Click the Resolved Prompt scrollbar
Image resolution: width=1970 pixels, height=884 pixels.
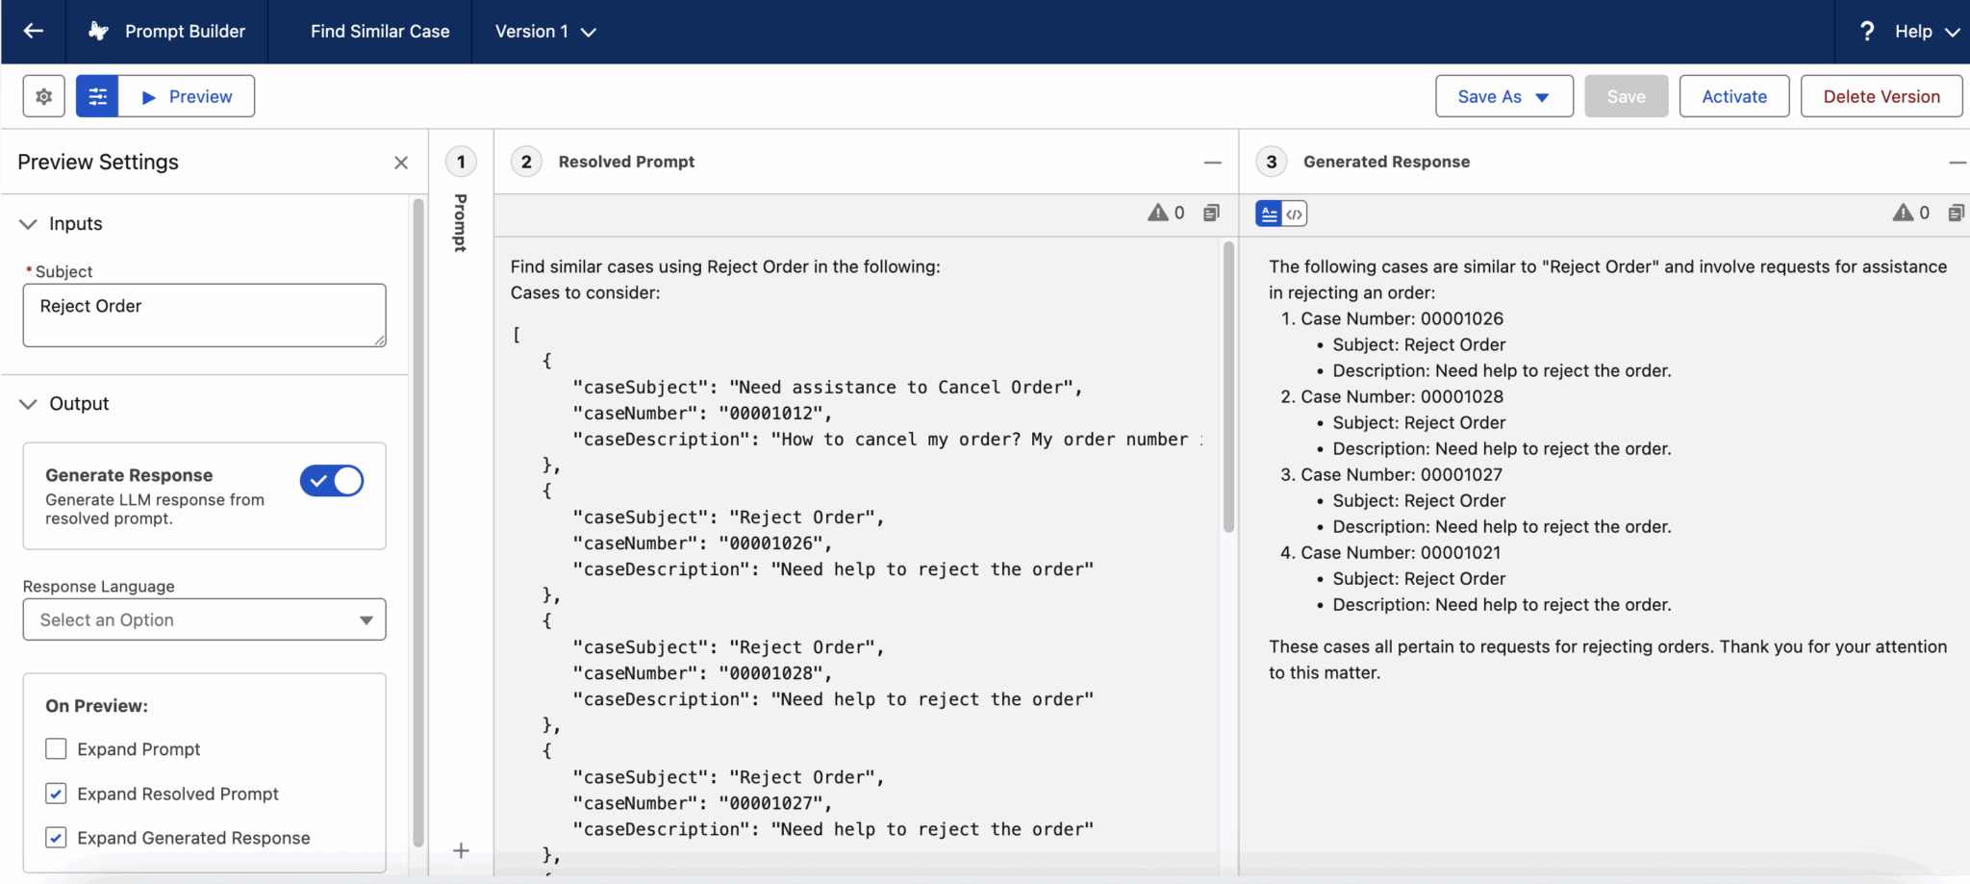click(x=1228, y=387)
